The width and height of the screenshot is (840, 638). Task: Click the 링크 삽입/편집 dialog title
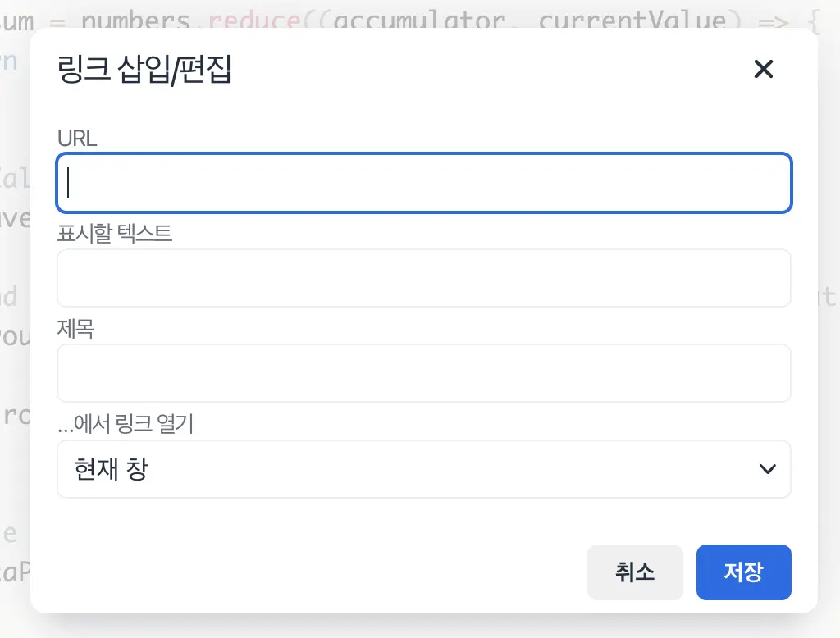pyautogui.click(x=144, y=71)
